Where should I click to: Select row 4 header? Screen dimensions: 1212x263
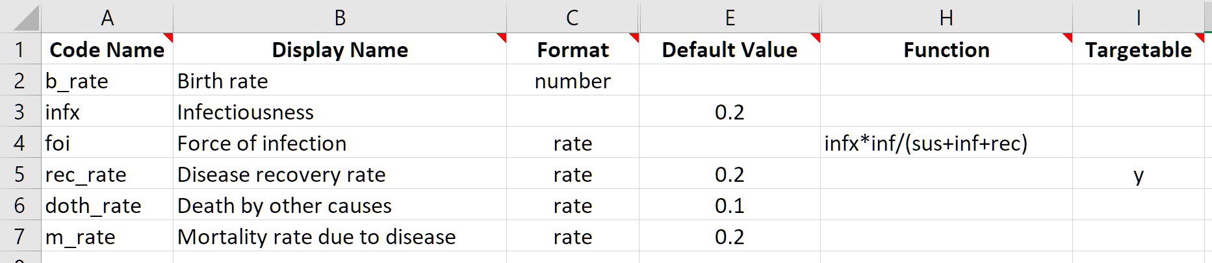(20, 142)
